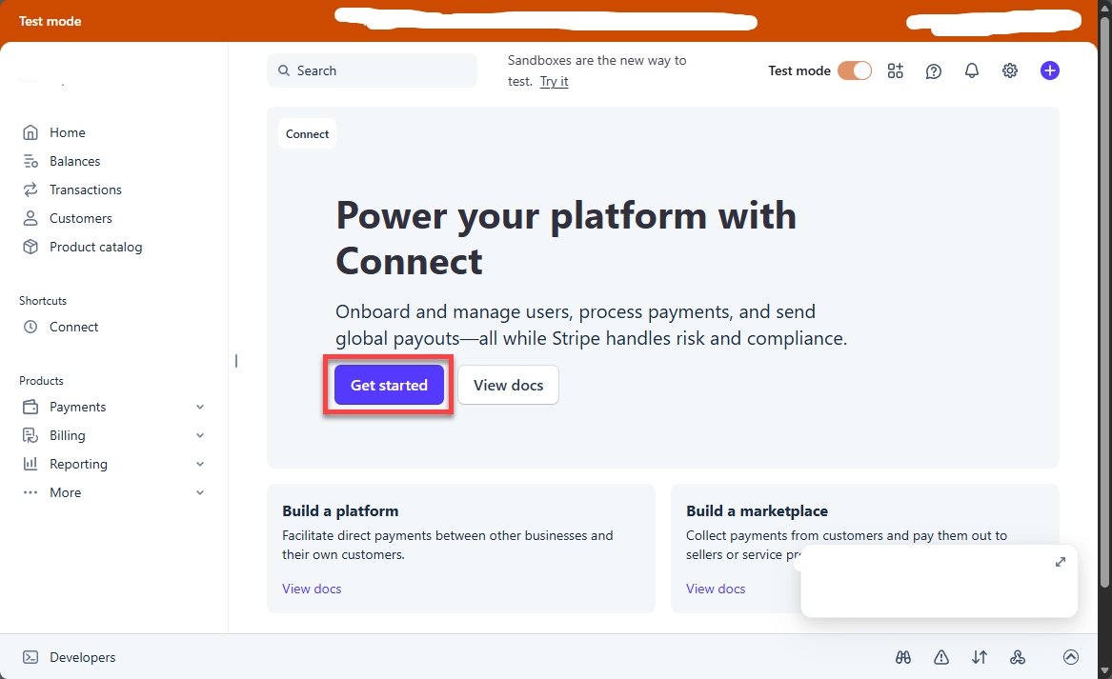1112x679 pixels.
Task: Expand the Payments menu chevron
Action: [200, 407]
